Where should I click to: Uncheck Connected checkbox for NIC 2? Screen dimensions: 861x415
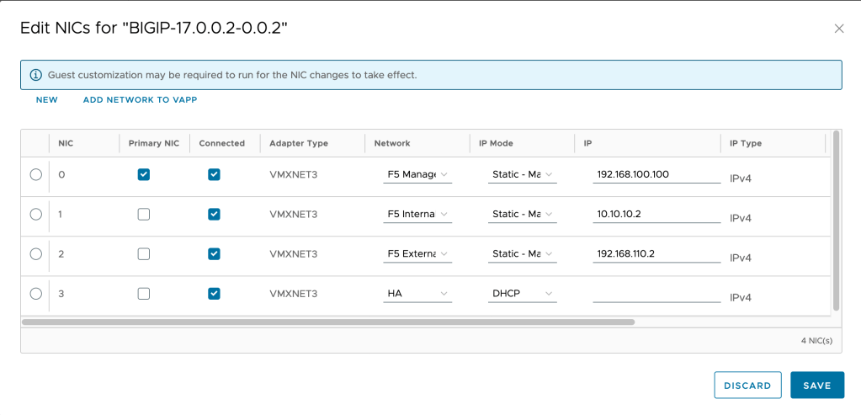point(214,254)
